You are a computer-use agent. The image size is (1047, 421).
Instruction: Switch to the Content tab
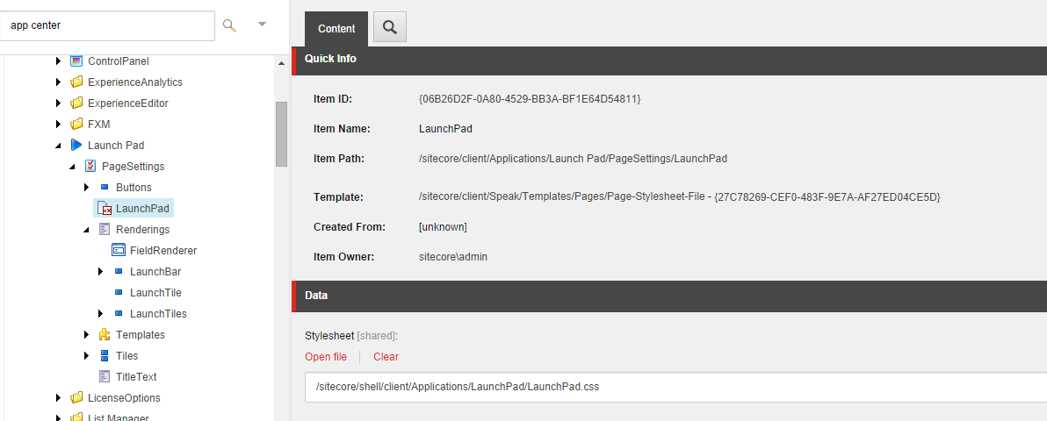tap(336, 29)
